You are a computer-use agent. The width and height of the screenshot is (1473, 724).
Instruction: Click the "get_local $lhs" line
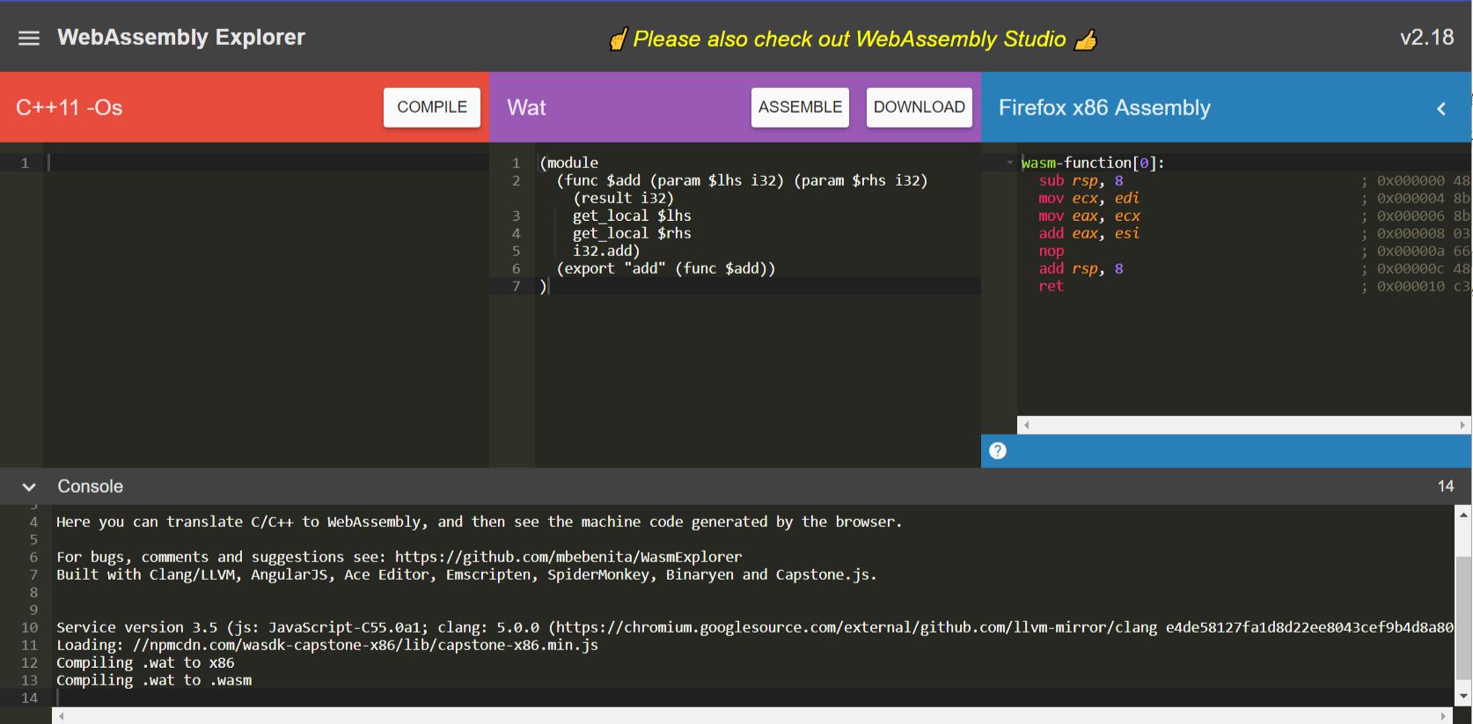point(632,216)
